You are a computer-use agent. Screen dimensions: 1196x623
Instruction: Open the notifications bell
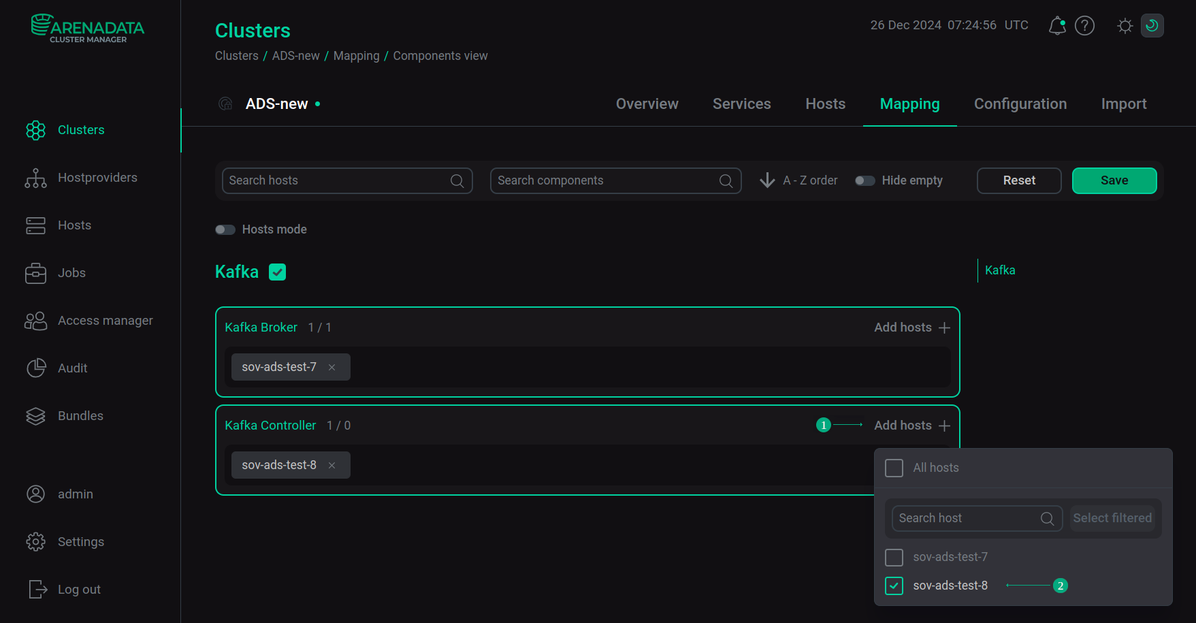(1057, 26)
